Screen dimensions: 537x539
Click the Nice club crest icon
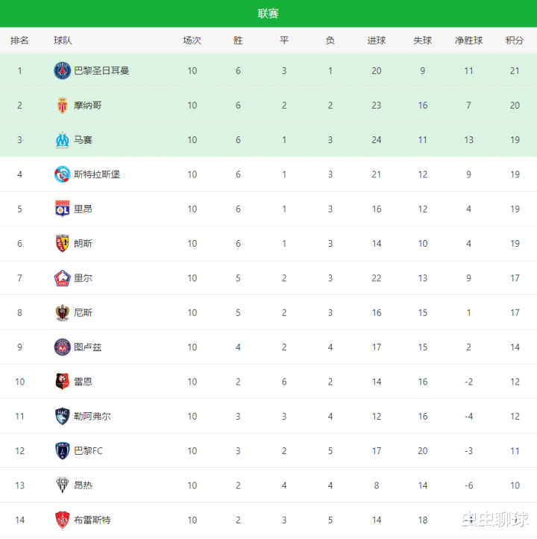pos(63,312)
